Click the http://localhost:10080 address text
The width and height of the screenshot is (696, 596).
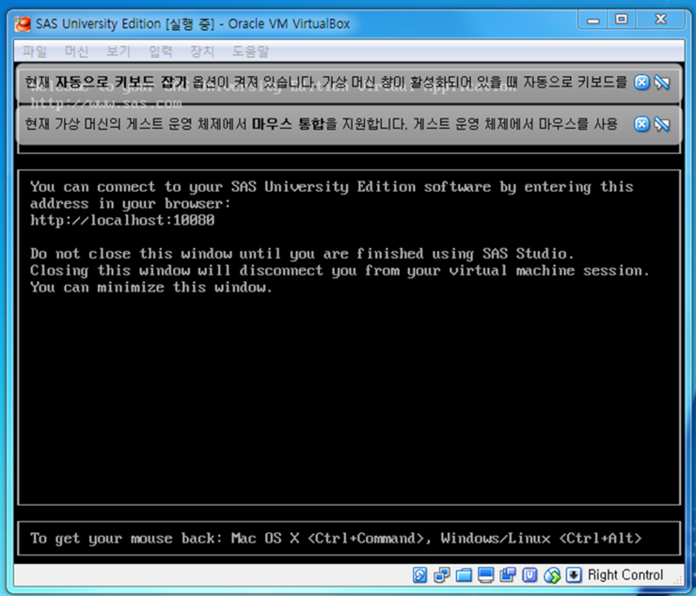(x=122, y=220)
